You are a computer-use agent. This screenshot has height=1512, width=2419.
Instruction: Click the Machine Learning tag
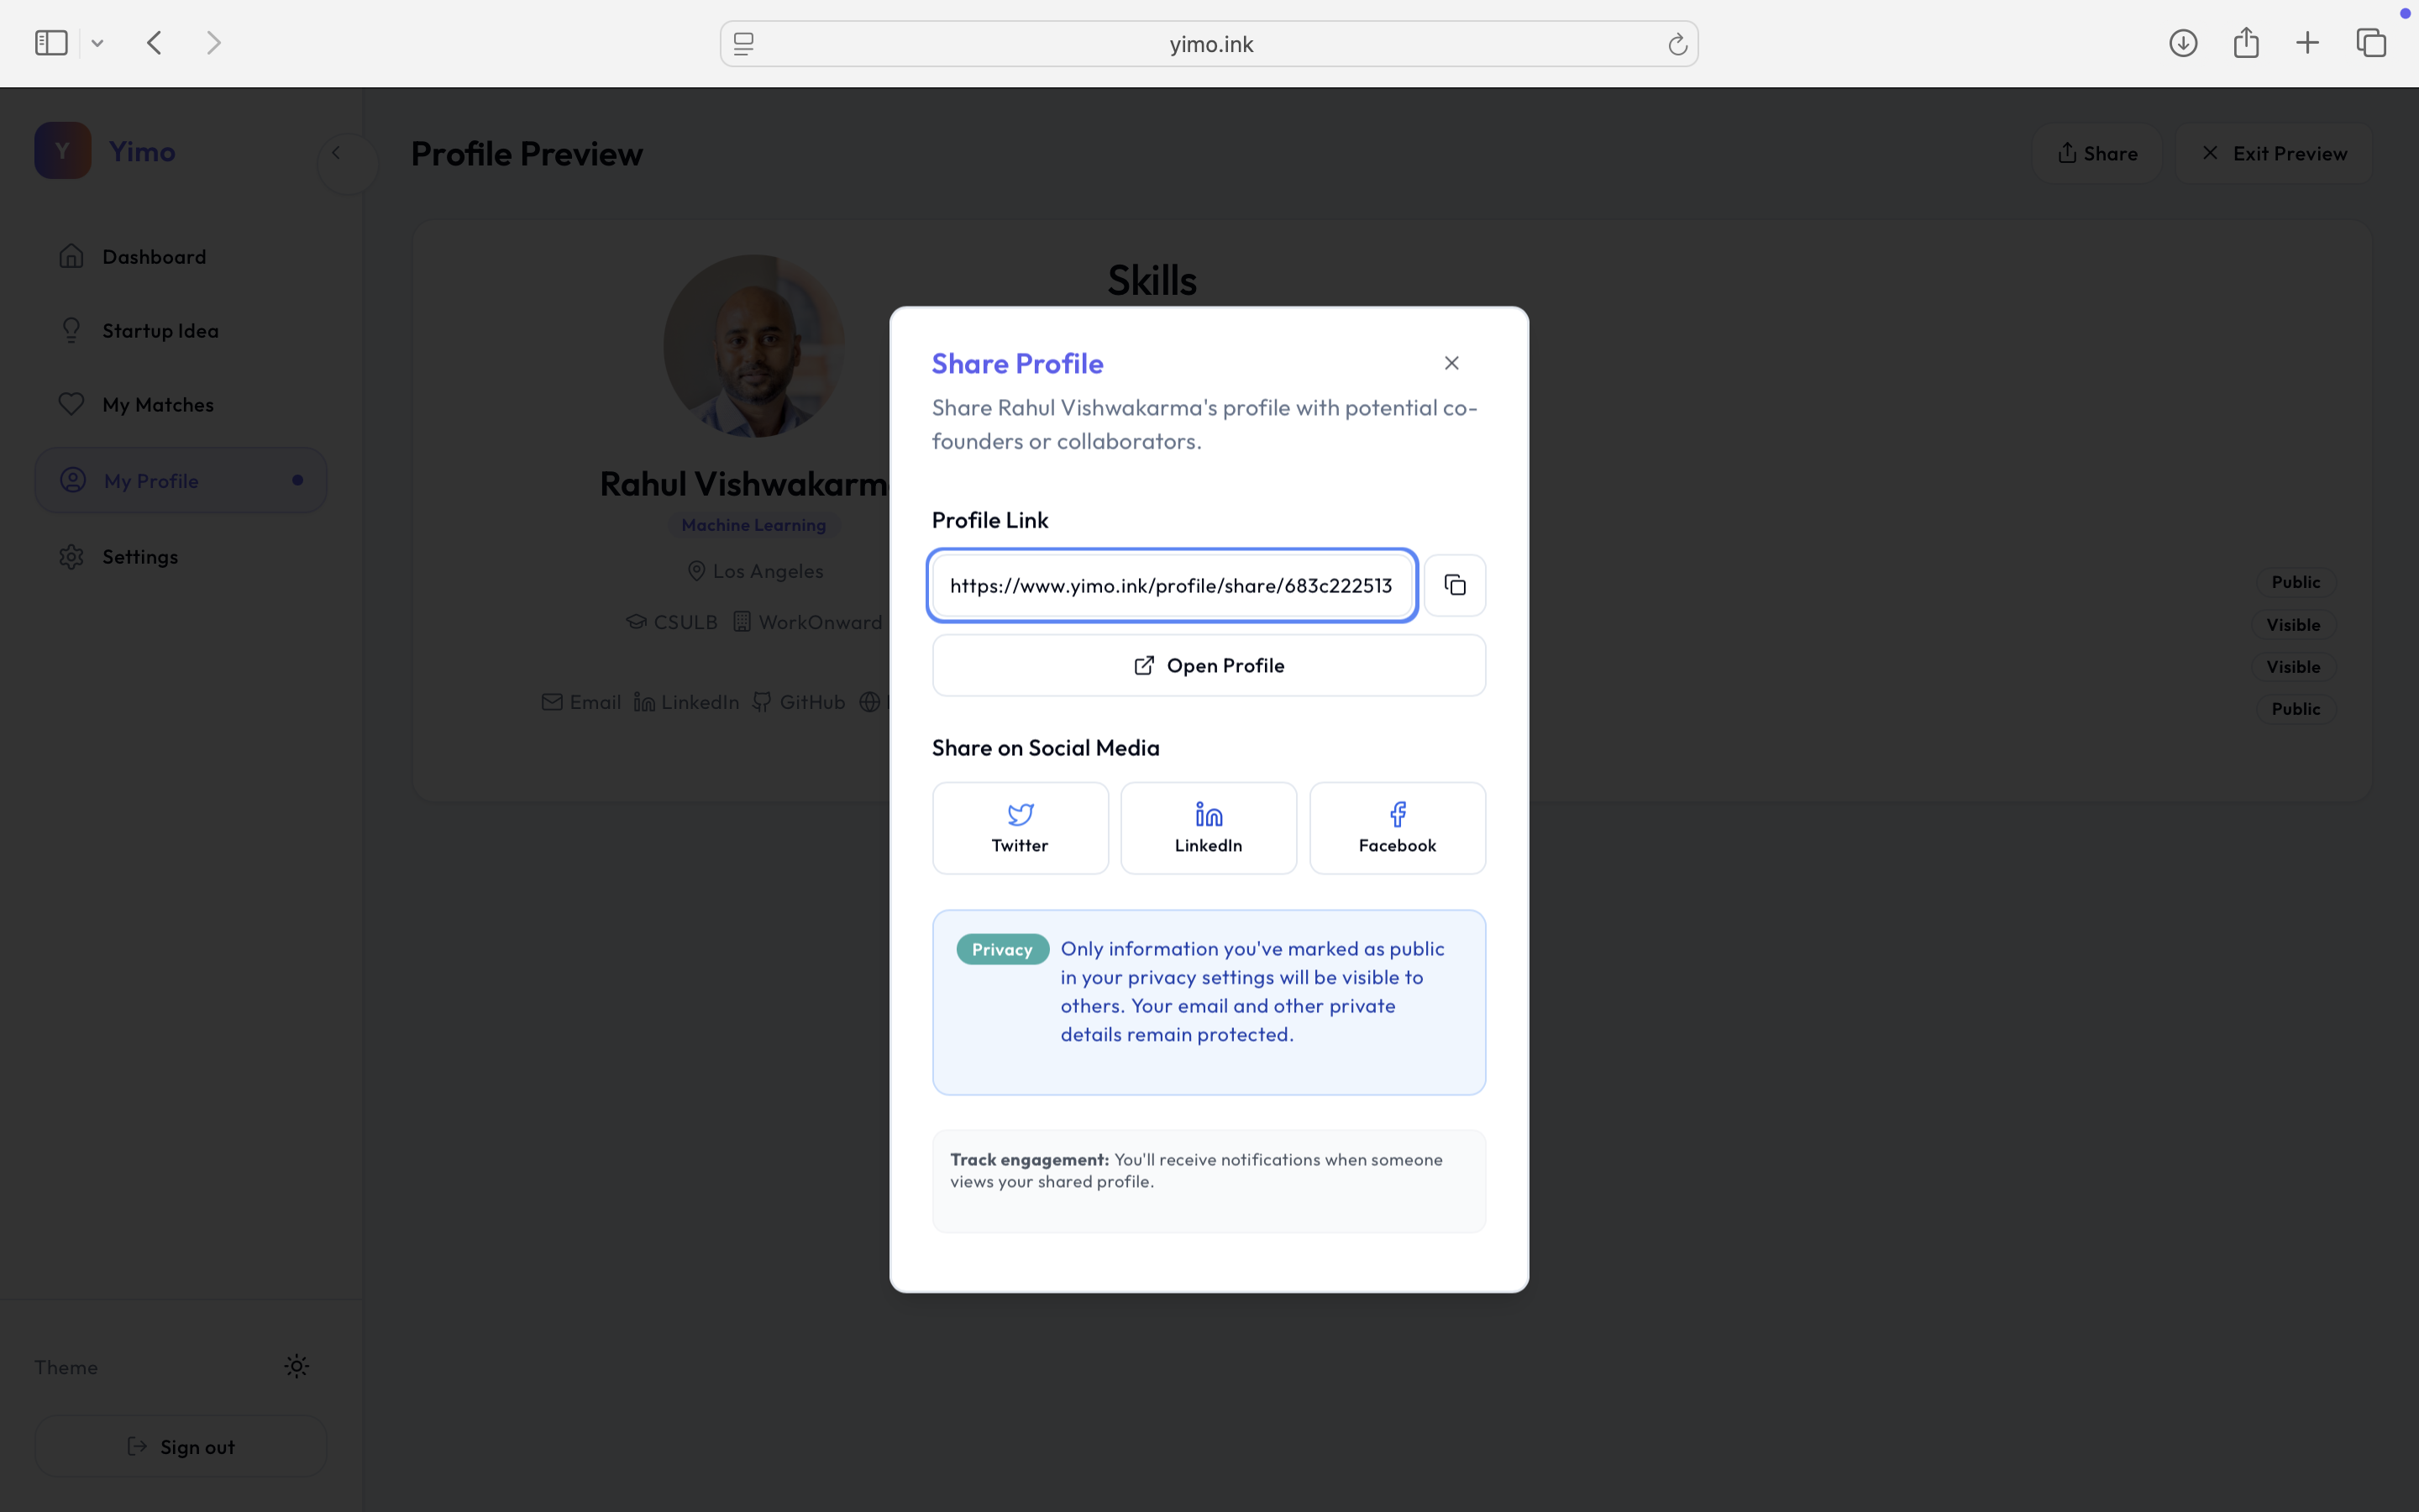pos(753,525)
